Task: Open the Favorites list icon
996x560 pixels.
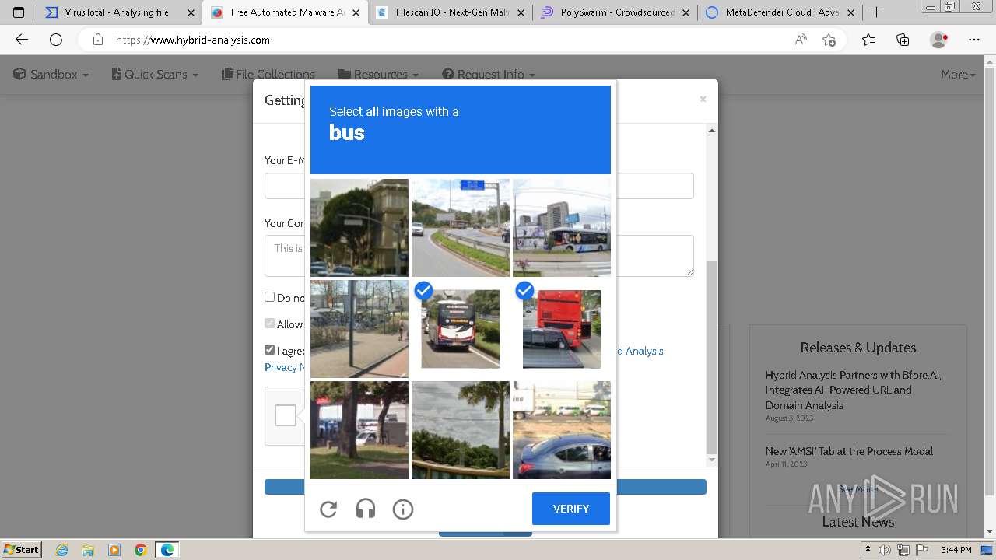Action: (868, 40)
